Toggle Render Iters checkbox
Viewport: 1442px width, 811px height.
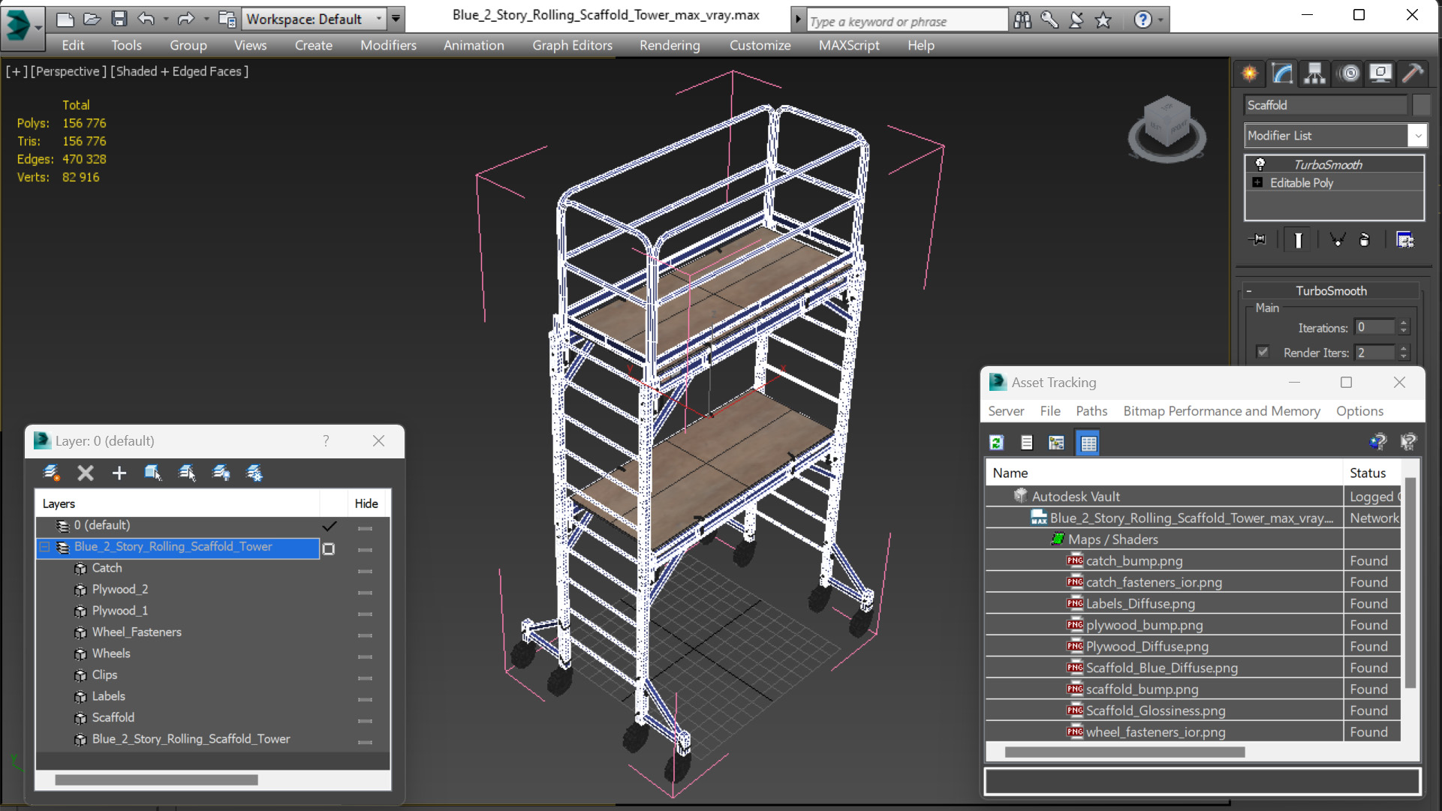point(1263,352)
